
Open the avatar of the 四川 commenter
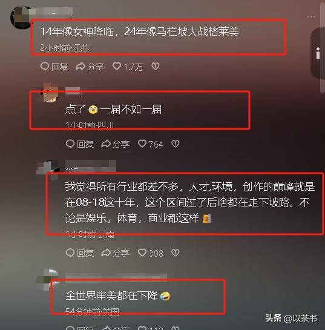tap(49, 93)
